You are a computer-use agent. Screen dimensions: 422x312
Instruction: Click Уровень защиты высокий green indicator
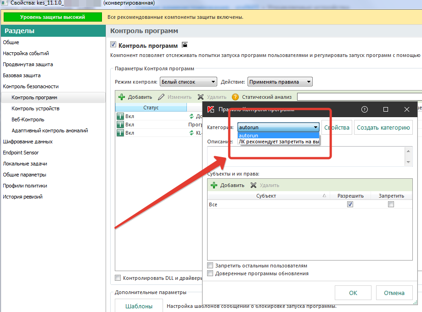53,17
